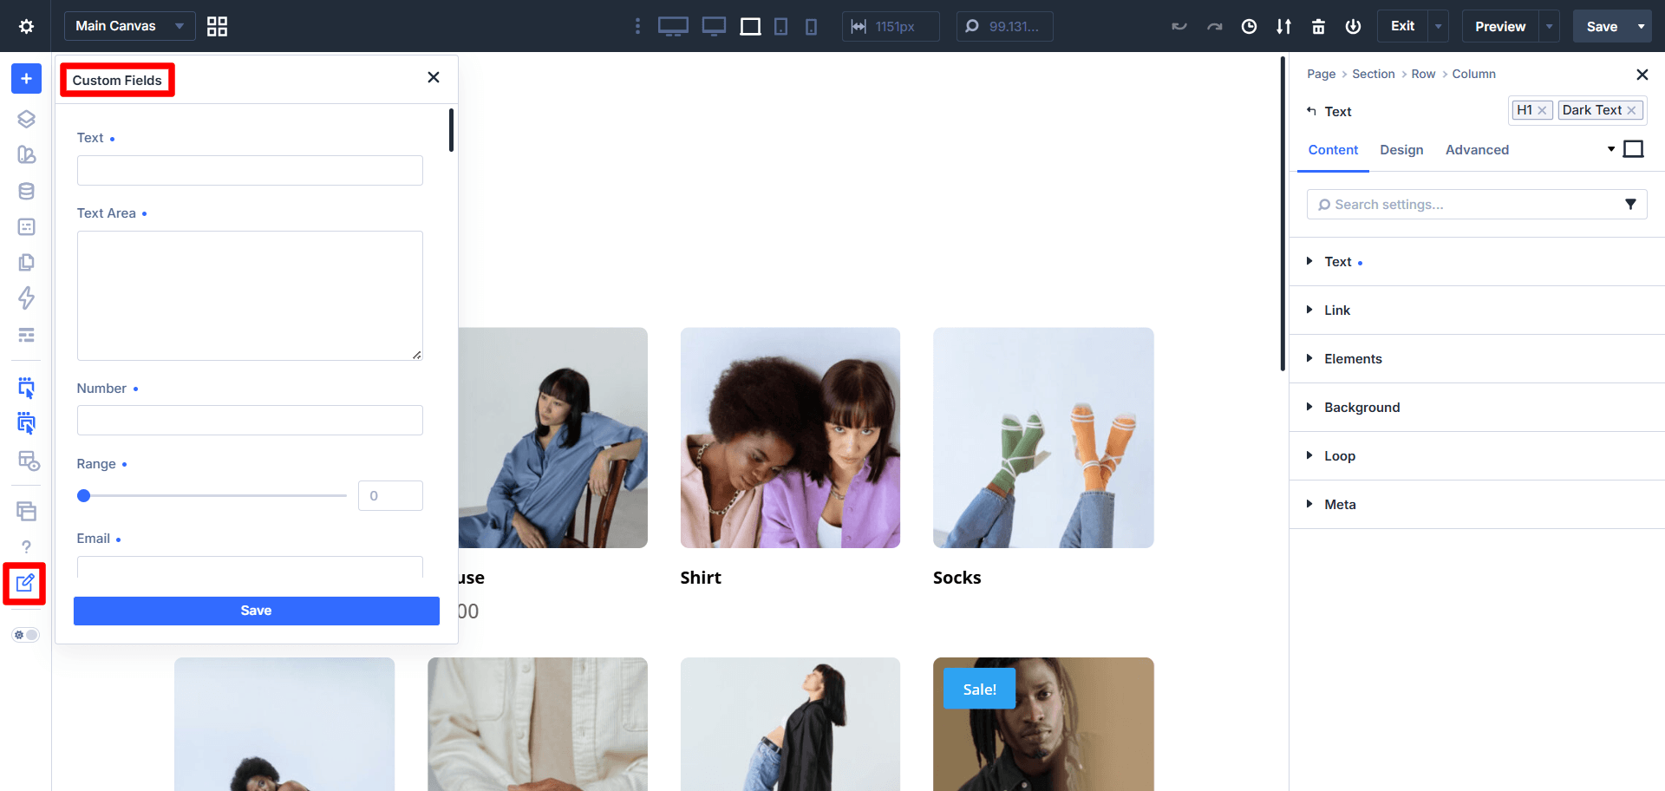Open the Preview dropdown arrow
This screenshot has width=1665, height=791.
(x=1549, y=26)
